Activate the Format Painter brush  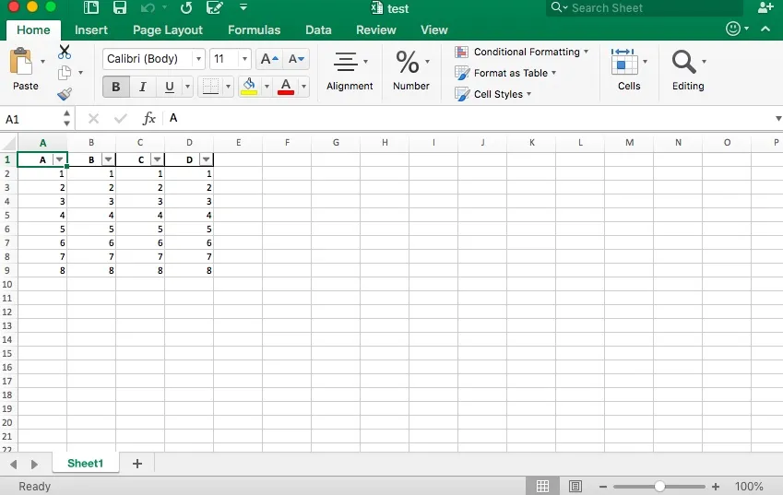click(x=65, y=94)
